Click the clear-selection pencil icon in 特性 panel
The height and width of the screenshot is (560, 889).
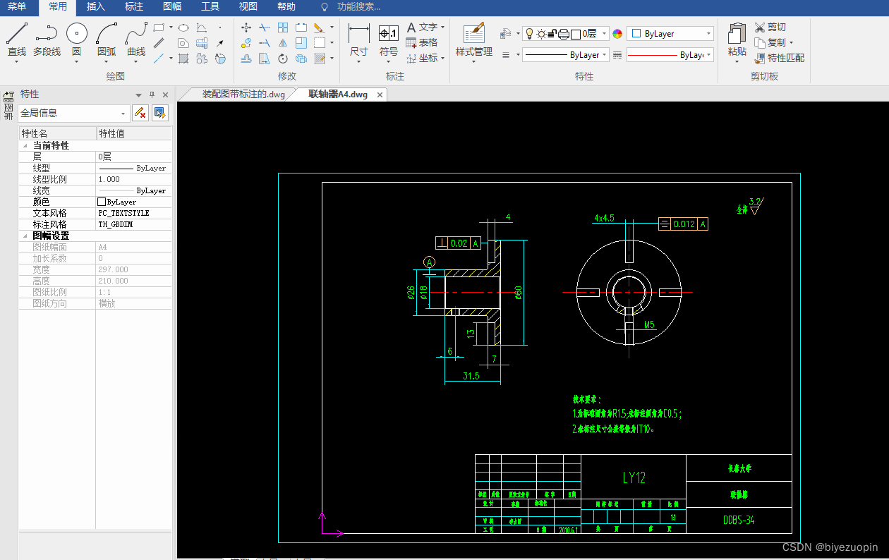click(140, 113)
